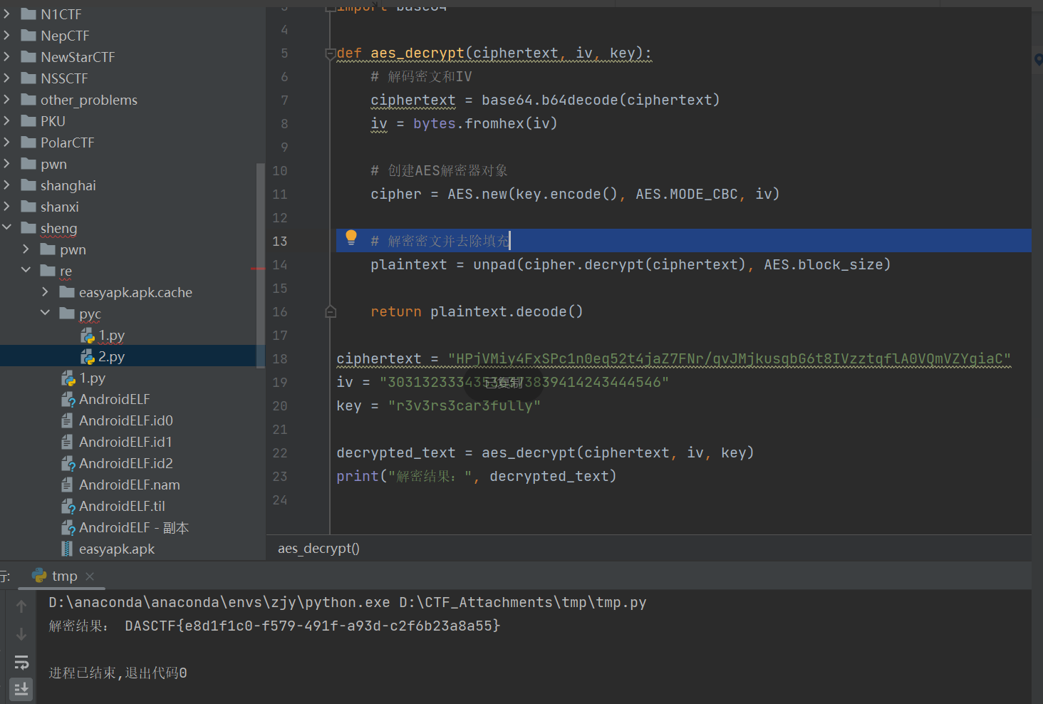Click the scroll up arrow in run panel
This screenshot has height=704, width=1043.
[21, 606]
